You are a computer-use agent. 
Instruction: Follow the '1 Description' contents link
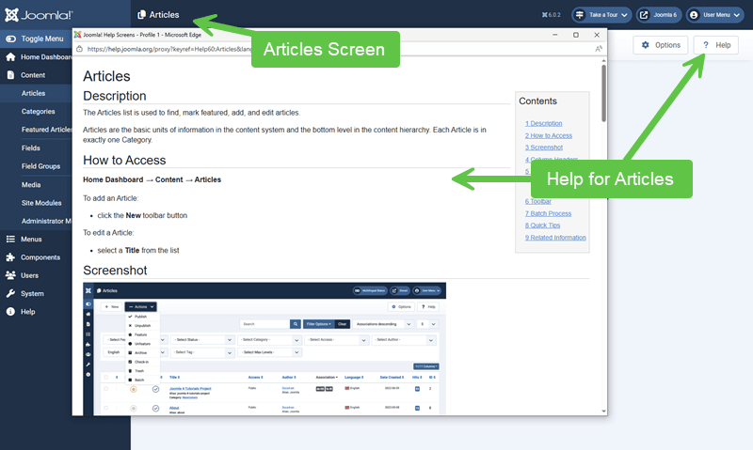[x=543, y=124]
